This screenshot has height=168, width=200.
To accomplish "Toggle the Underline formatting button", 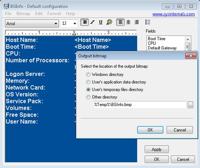I will (101, 22).
